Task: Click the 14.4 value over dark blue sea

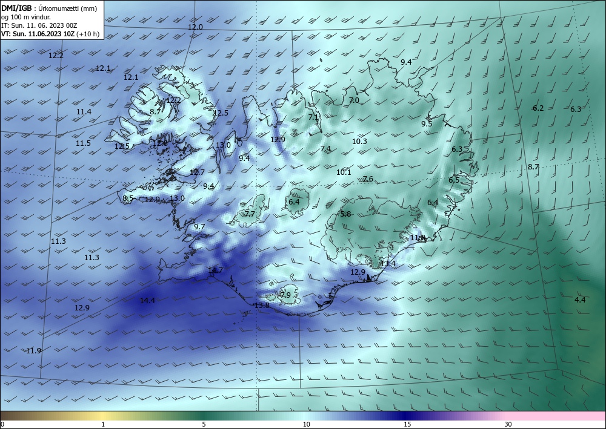Action: (147, 300)
